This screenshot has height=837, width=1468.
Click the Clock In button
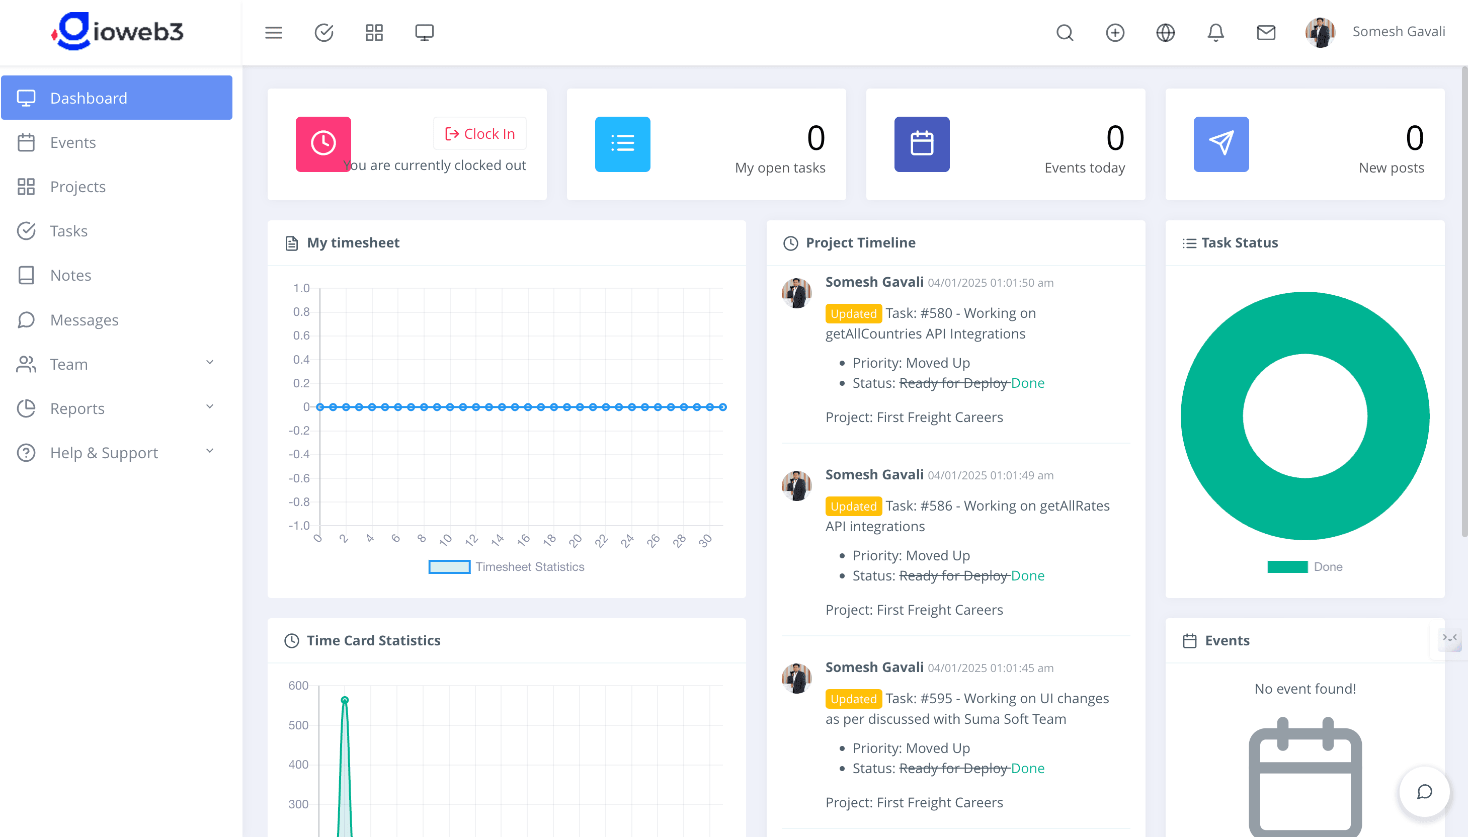click(480, 133)
